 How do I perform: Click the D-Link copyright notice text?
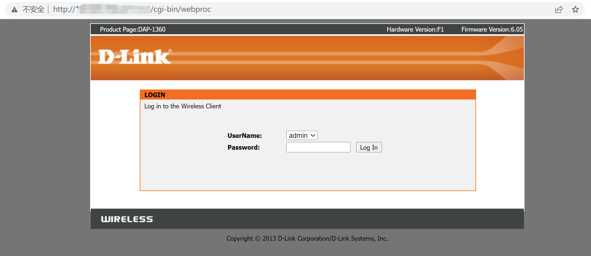coord(307,239)
